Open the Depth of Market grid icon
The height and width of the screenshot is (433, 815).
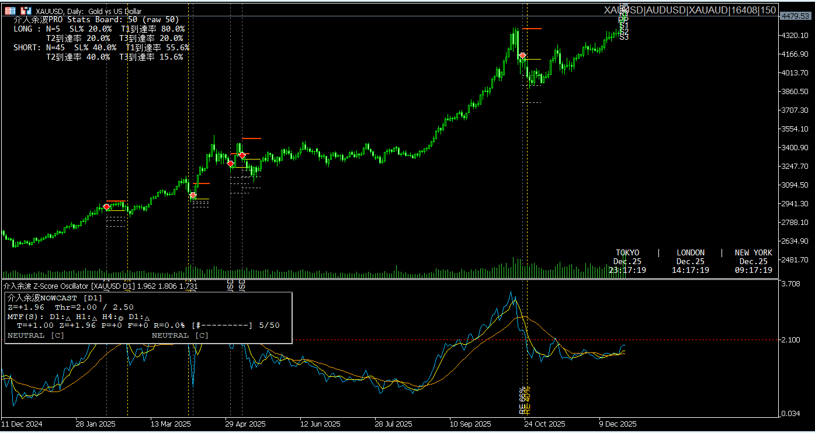11,11
